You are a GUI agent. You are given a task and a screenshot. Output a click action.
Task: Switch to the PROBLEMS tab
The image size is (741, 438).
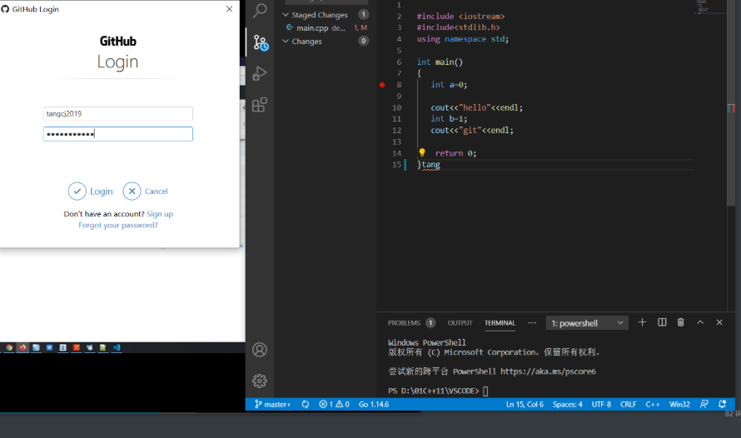point(404,323)
